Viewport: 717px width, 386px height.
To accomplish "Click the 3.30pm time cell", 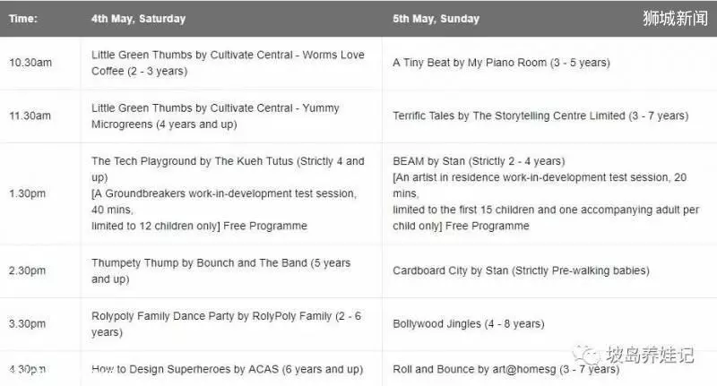I will click(x=27, y=324).
